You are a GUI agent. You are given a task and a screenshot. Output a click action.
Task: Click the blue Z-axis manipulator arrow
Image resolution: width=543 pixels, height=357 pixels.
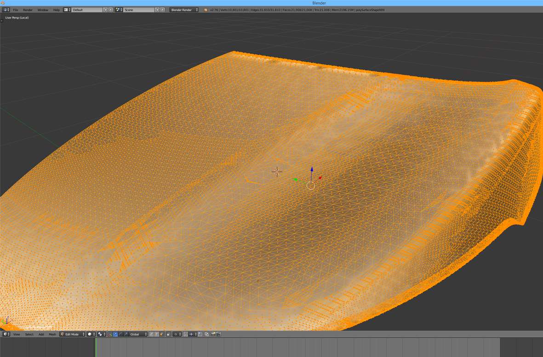(x=312, y=169)
